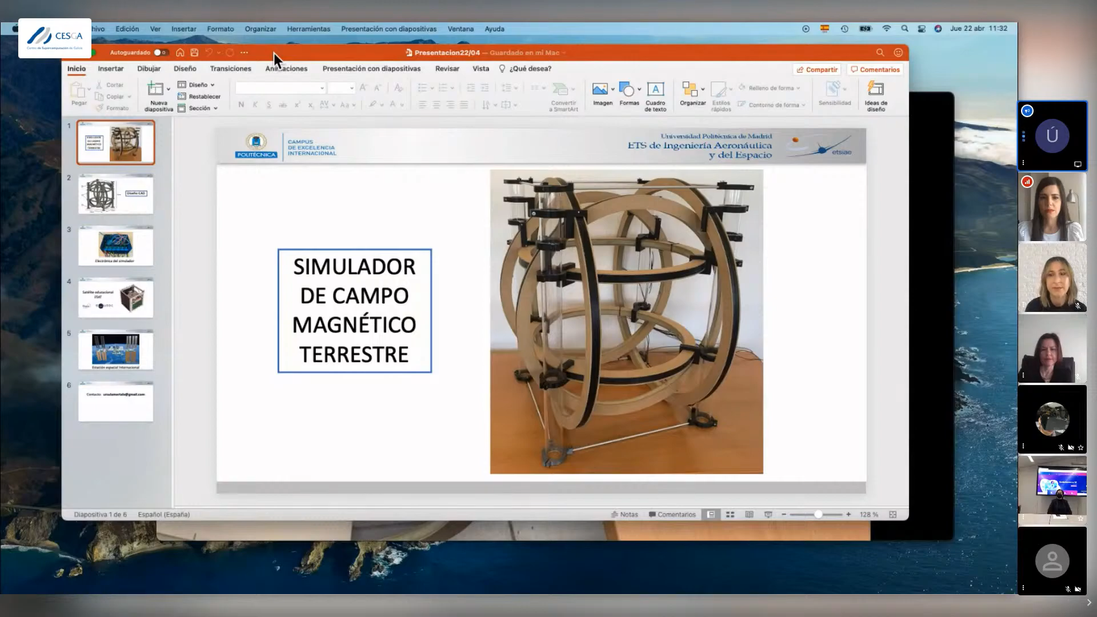
Task: Toggle normal view button in status bar
Action: coord(711,515)
